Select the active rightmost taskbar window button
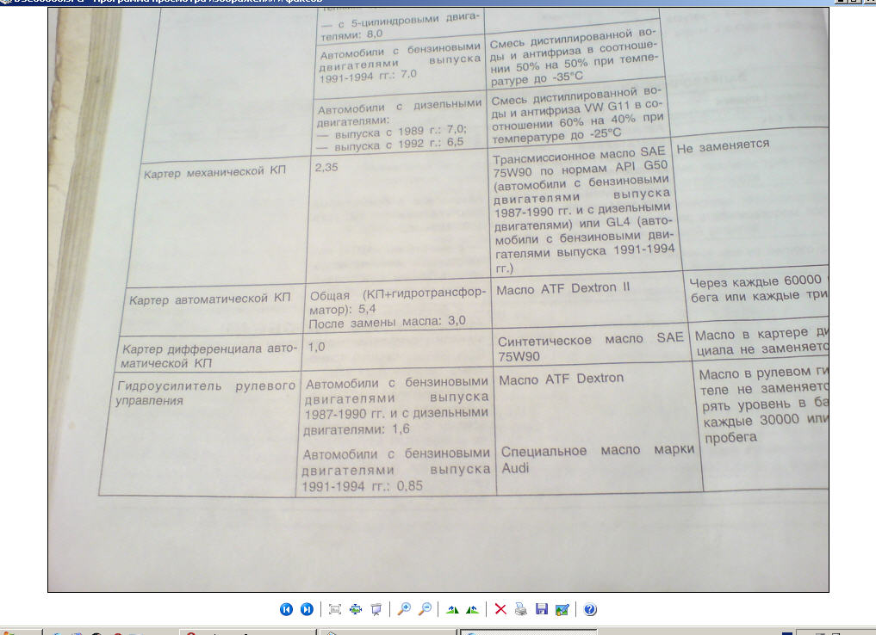 click(527, 632)
